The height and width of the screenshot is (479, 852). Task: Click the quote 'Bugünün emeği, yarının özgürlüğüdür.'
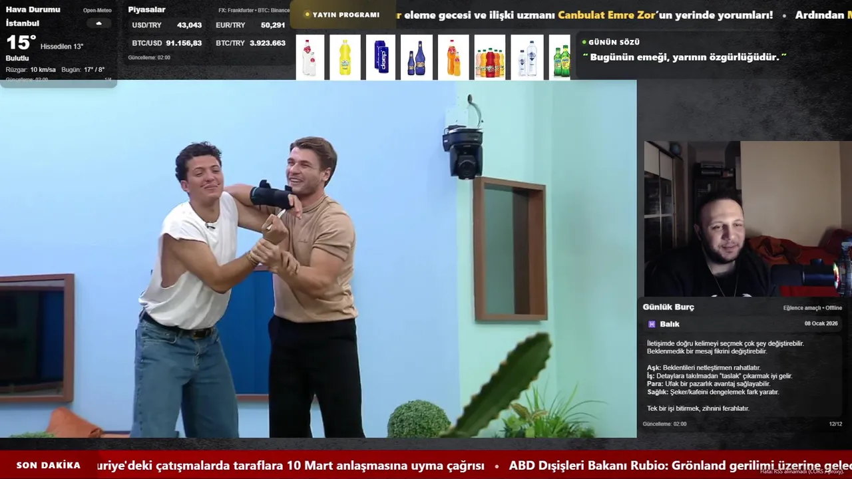pos(684,57)
